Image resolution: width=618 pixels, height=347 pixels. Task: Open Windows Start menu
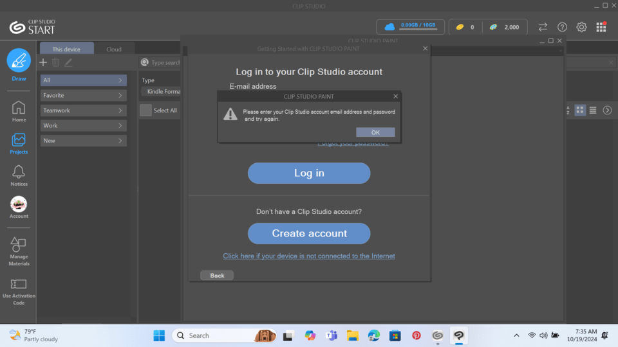[159, 335]
